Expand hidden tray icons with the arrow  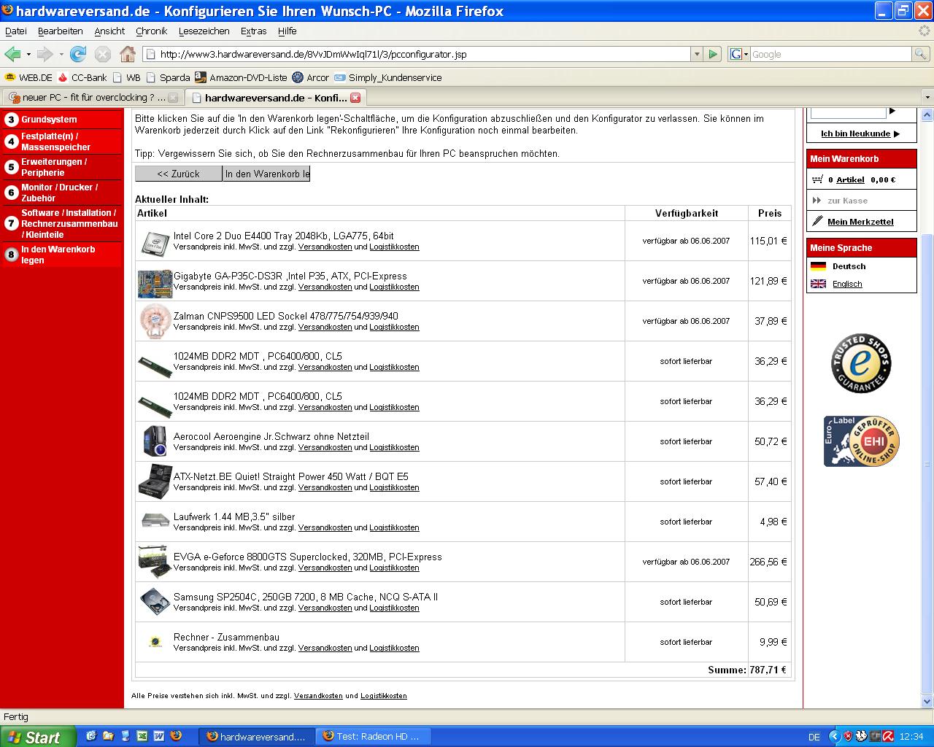[835, 737]
